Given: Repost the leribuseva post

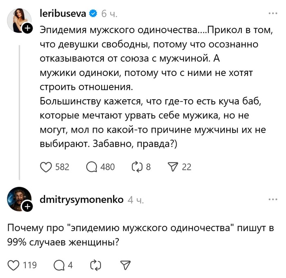Looking at the screenshot, I should point(135,167).
